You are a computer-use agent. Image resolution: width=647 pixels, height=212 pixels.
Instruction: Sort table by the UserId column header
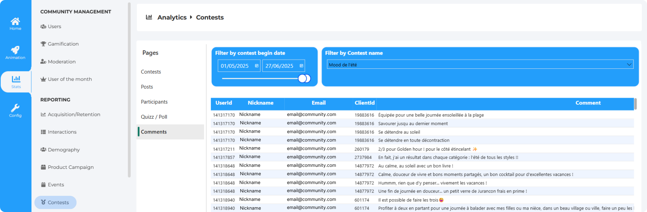(224, 103)
